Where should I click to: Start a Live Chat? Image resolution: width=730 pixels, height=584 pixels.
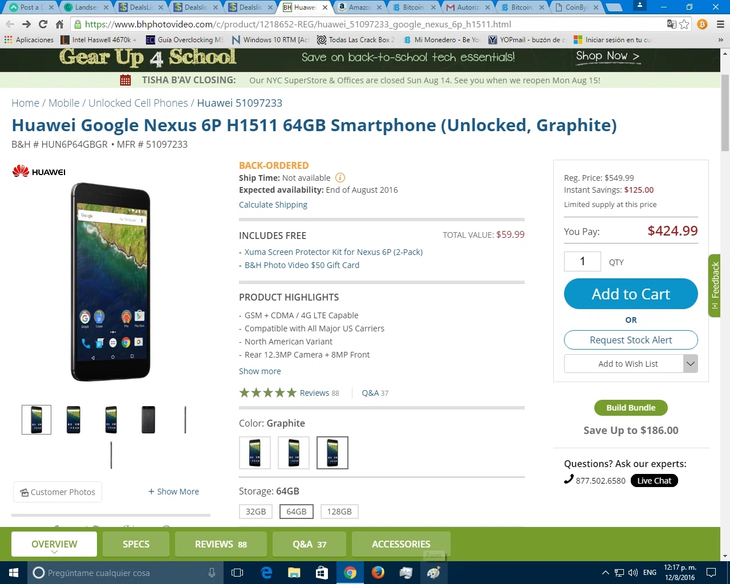point(654,481)
